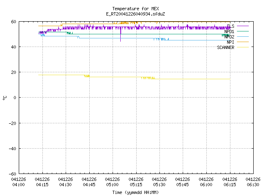Image resolution: width=261 pixels, height=196 pixels.
Task: Click x-axis tick label 041226 04:15
Action: pyautogui.click(x=42, y=182)
